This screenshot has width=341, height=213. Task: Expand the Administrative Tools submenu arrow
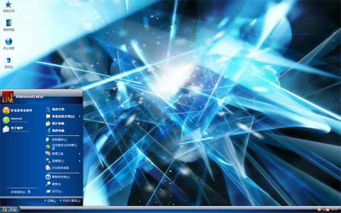click(x=80, y=154)
